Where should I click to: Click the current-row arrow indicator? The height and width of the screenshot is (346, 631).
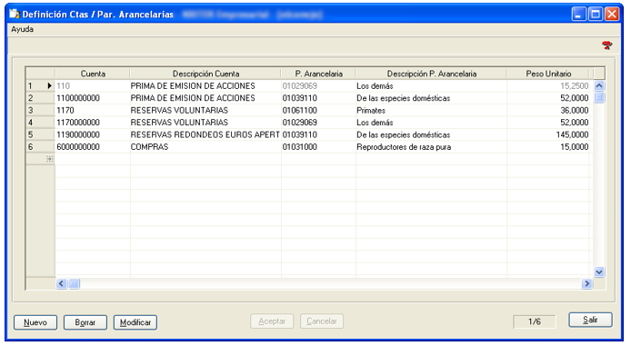click(x=49, y=85)
